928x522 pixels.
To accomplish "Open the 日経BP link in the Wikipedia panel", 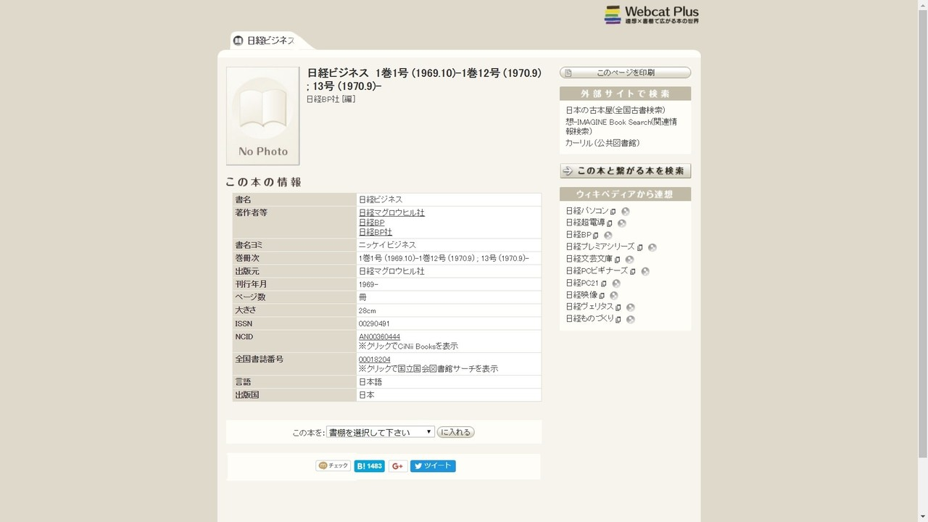I will point(579,235).
